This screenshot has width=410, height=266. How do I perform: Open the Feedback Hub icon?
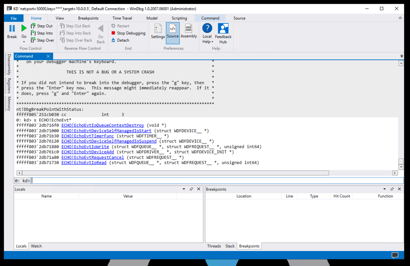coord(223,29)
